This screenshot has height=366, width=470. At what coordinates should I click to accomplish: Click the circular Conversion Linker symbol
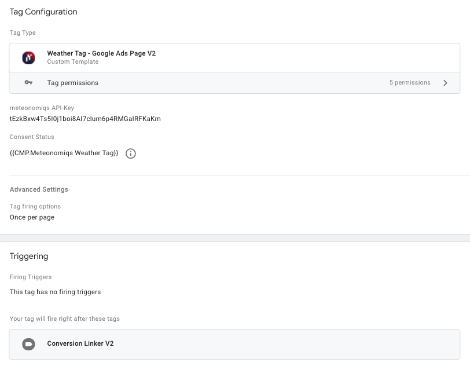tap(28, 343)
